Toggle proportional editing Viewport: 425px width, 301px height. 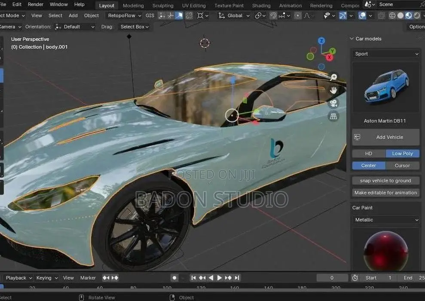pos(298,16)
